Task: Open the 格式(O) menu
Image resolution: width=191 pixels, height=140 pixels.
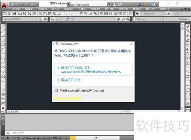Action: point(68,9)
